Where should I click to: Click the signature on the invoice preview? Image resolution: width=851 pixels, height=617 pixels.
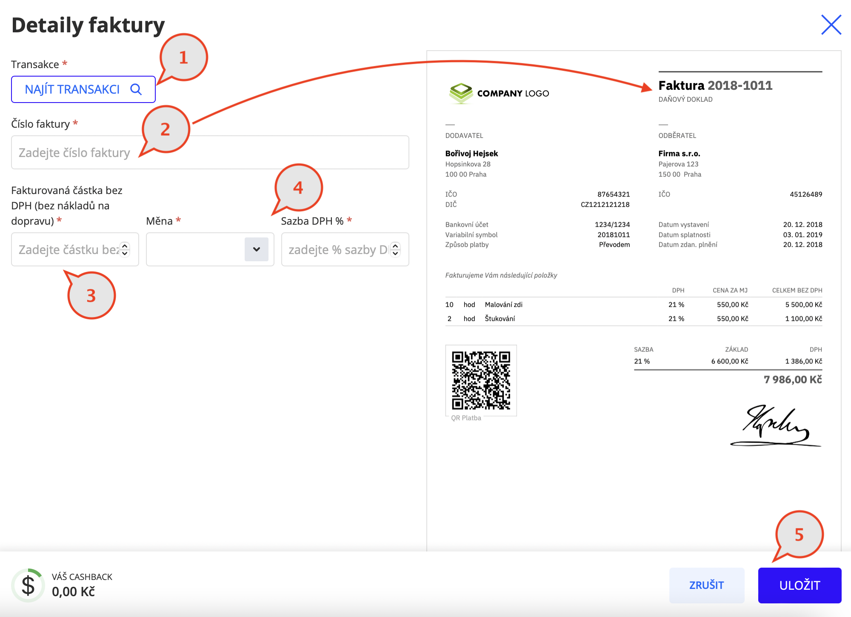(x=775, y=426)
